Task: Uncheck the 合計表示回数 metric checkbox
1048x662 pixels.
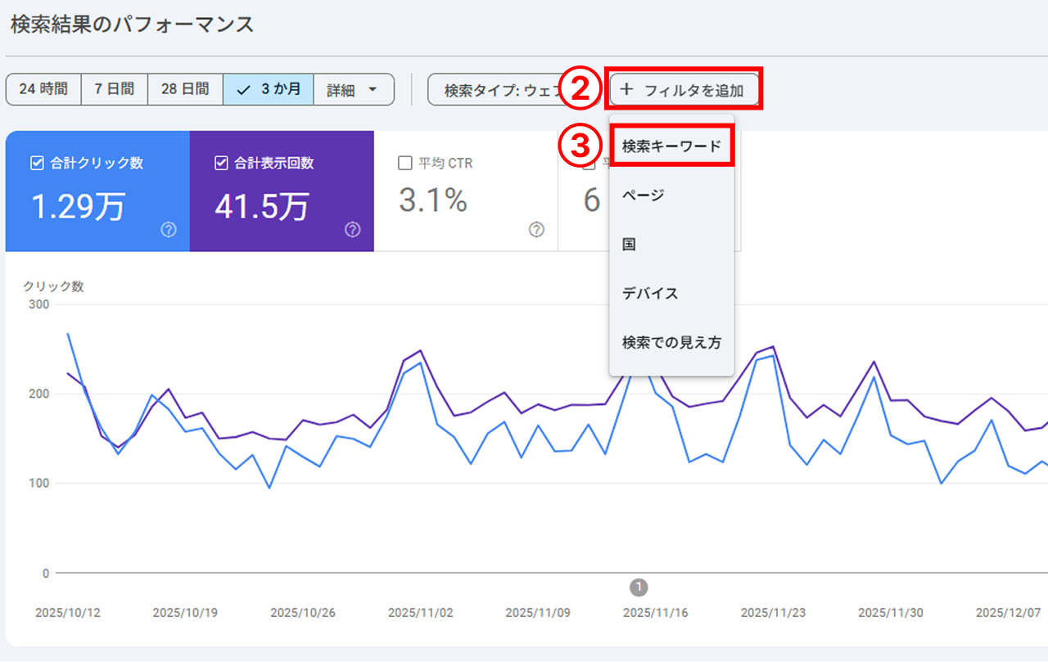Action: (221, 163)
